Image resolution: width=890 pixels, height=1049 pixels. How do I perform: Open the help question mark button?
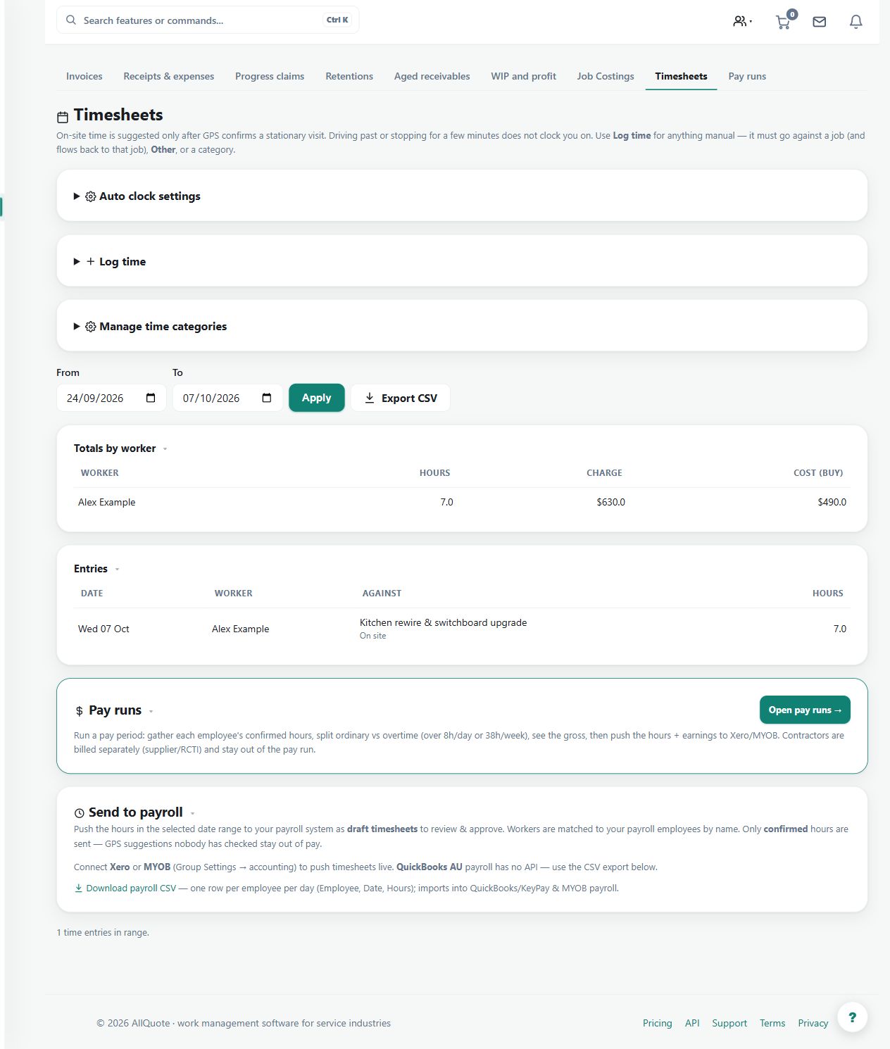click(x=853, y=1017)
